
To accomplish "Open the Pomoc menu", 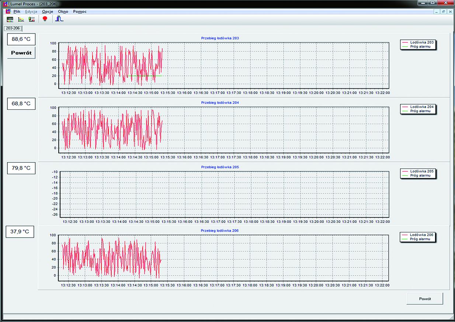I will tap(80, 11).
